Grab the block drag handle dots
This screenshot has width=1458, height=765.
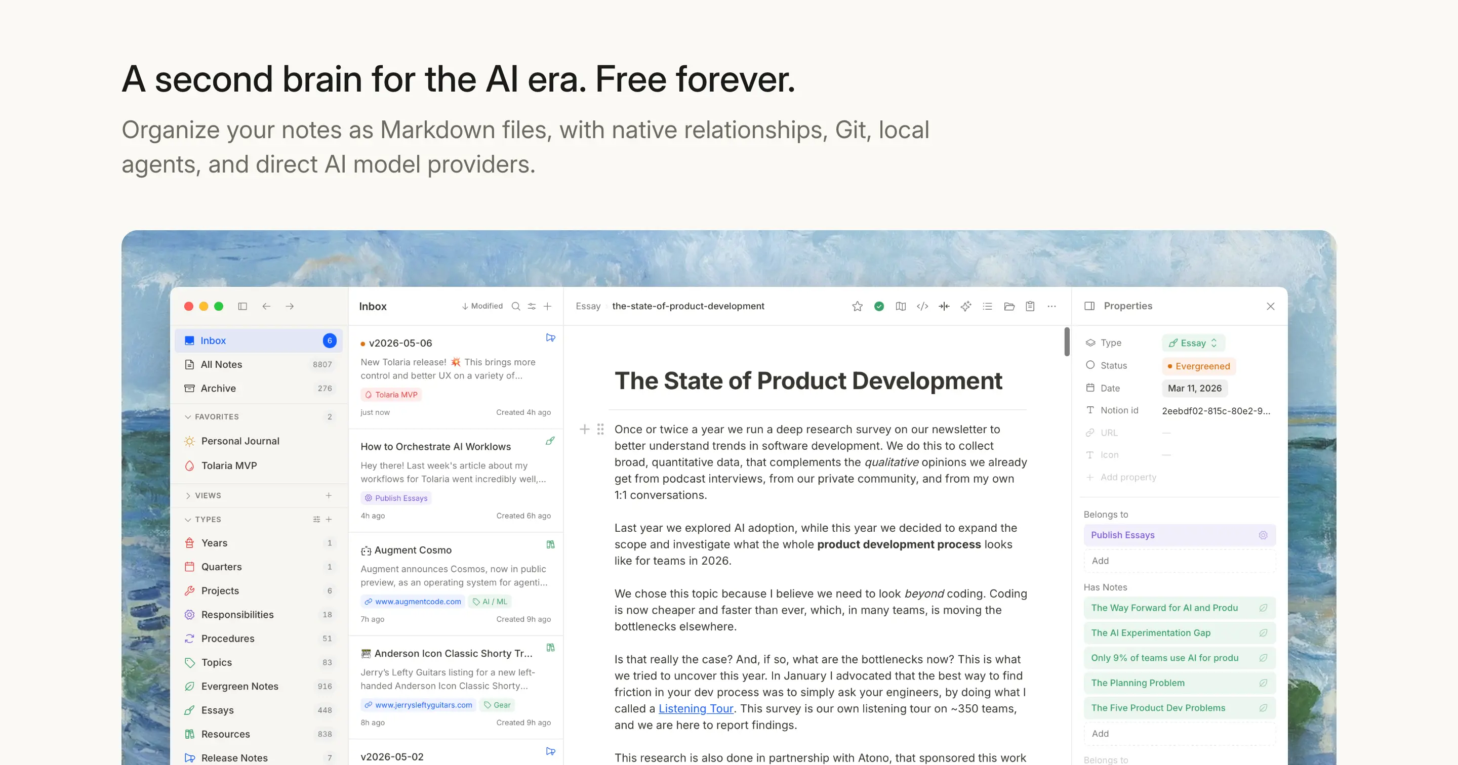tap(600, 430)
